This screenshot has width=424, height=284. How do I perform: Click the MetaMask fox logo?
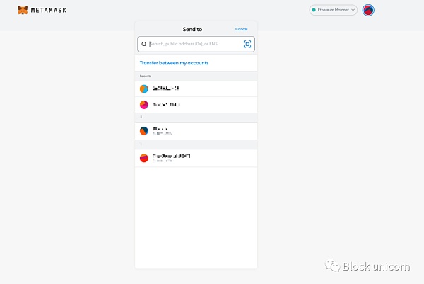[23, 11]
